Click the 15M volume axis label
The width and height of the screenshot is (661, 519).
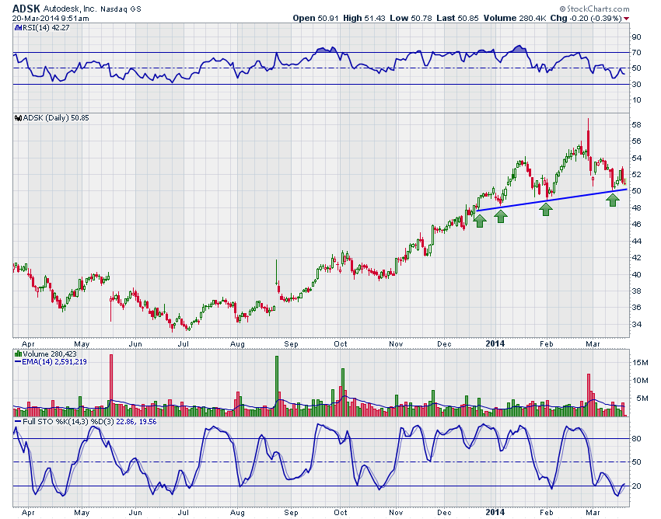pos(640,363)
